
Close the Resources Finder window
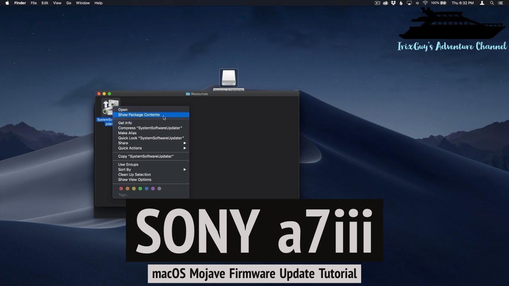click(99, 94)
